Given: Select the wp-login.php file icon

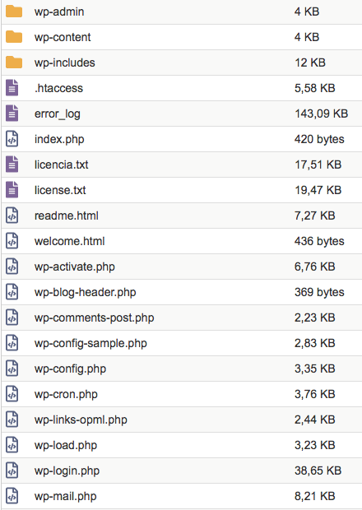Looking at the screenshot, I should click(12, 471).
